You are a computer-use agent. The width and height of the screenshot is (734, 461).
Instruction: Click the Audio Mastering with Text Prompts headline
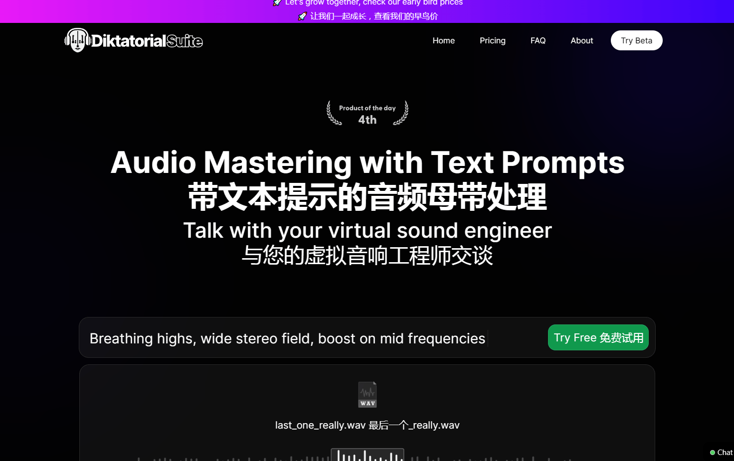tap(367, 162)
